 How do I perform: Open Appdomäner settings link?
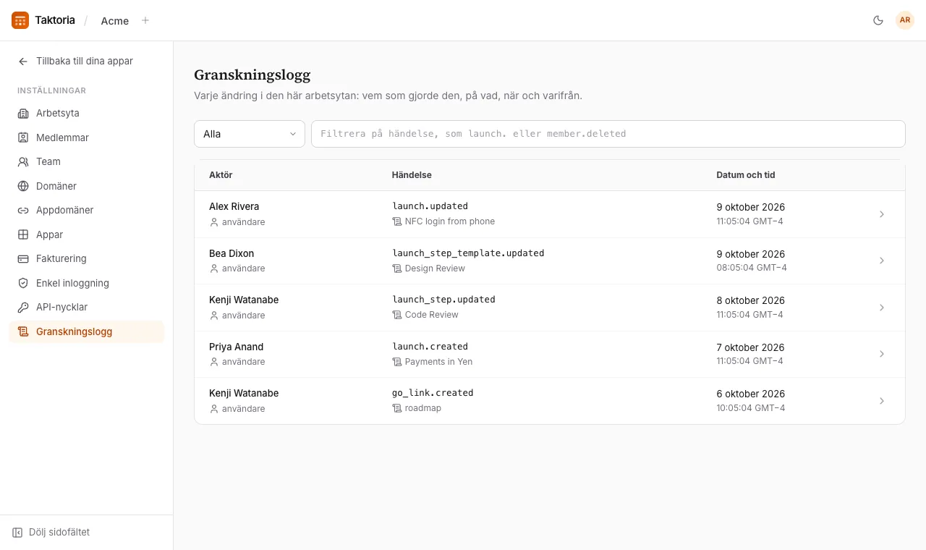(x=87, y=211)
